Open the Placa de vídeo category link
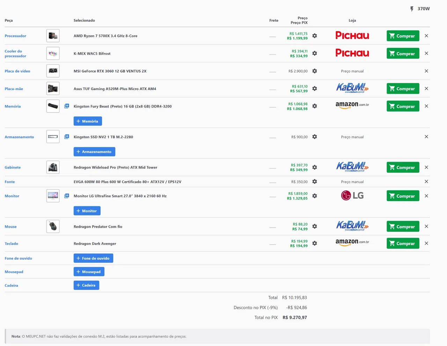The width and height of the screenshot is (447, 346). 17,71
